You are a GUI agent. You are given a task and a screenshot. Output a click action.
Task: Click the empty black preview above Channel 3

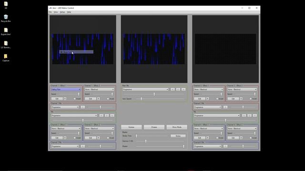point(225,49)
